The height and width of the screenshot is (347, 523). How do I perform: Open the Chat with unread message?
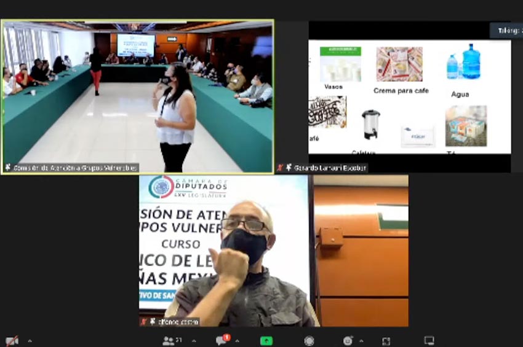(222, 340)
